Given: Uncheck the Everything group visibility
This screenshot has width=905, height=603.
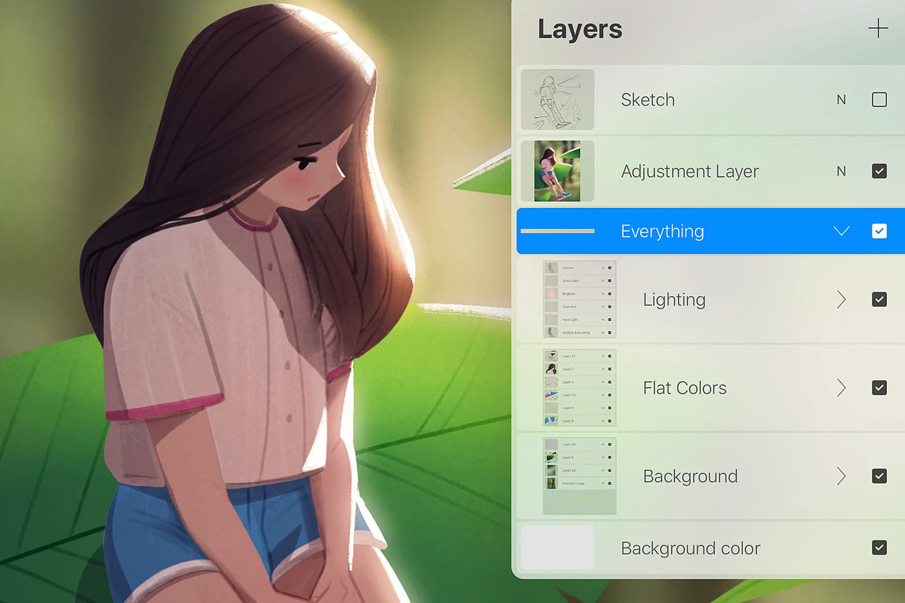Looking at the screenshot, I should pyautogui.click(x=879, y=231).
